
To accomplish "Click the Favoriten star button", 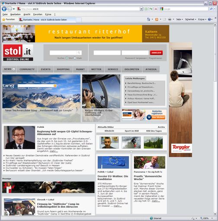I will click(9, 19).
